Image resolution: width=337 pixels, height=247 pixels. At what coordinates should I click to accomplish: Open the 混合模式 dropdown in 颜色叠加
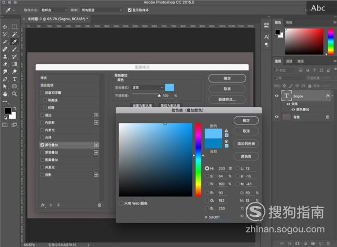pyautogui.click(x=147, y=88)
